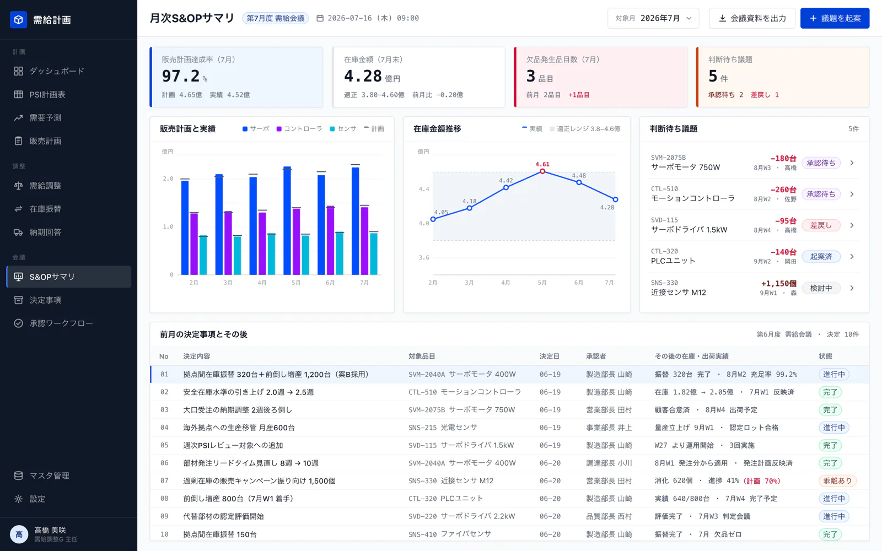Click the 承認待ち badge for SVM-2075B
This screenshot has height=551, width=882.
point(821,163)
